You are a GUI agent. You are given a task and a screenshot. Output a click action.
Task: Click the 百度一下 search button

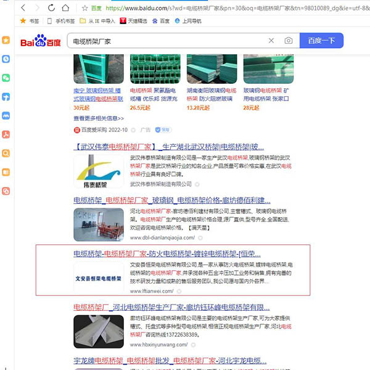click(x=321, y=41)
